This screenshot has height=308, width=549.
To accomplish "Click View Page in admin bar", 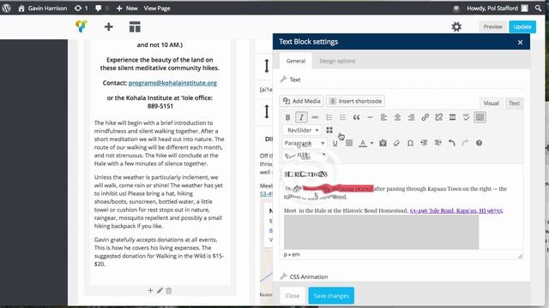I will tap(157, 8).
